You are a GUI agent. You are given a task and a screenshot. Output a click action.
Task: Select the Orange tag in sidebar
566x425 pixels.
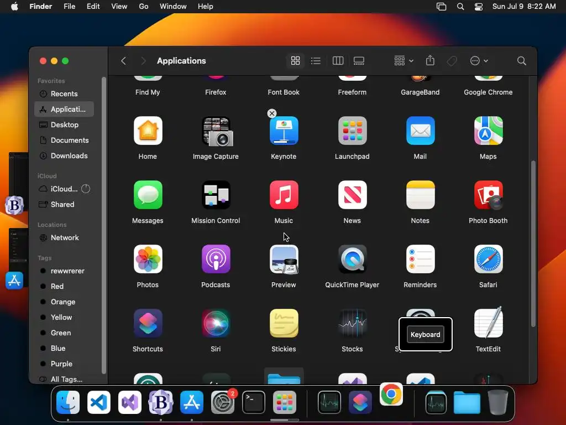point(64,302)
